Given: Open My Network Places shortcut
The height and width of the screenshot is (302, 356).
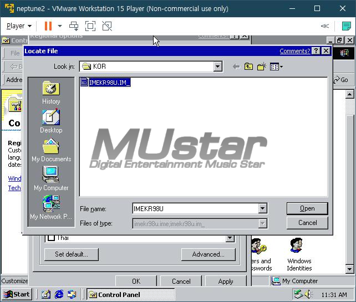Looking at the screenshot, I should [51, 207].
